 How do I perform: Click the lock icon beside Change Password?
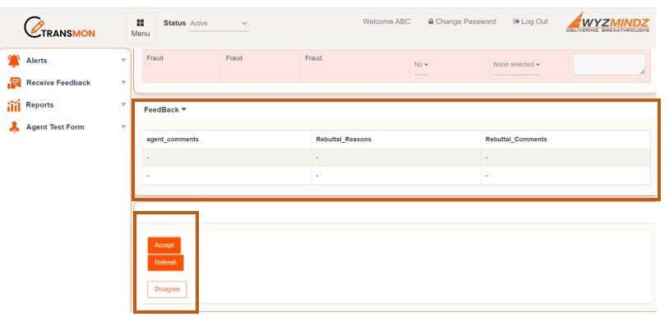point(431,21)
